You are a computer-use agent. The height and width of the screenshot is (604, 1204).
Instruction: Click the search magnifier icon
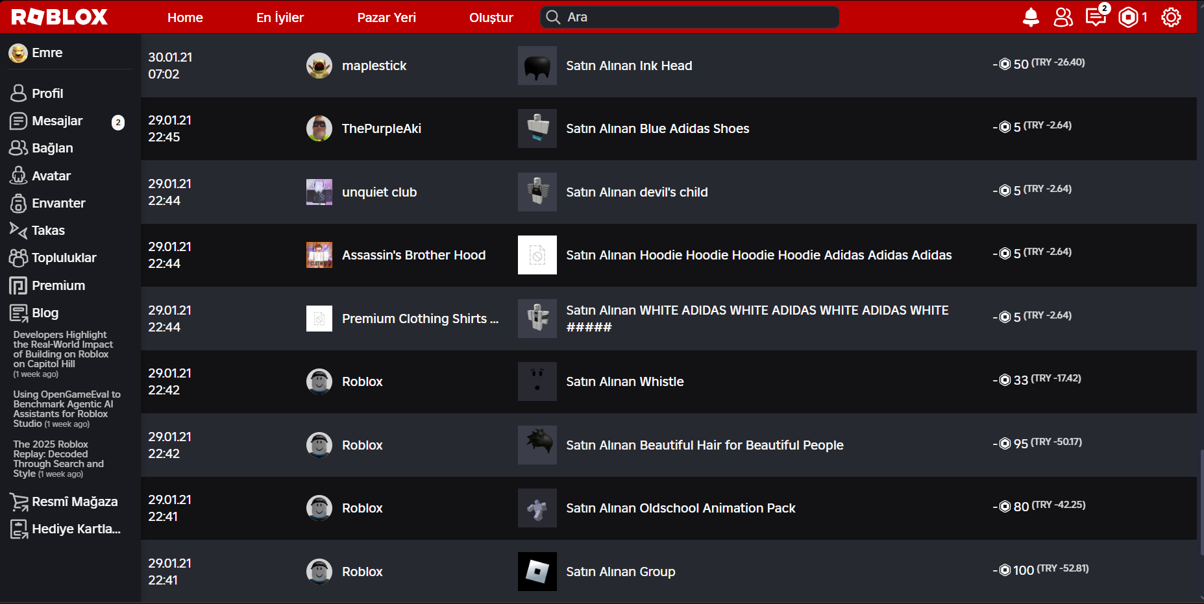(x=553, y=18)
